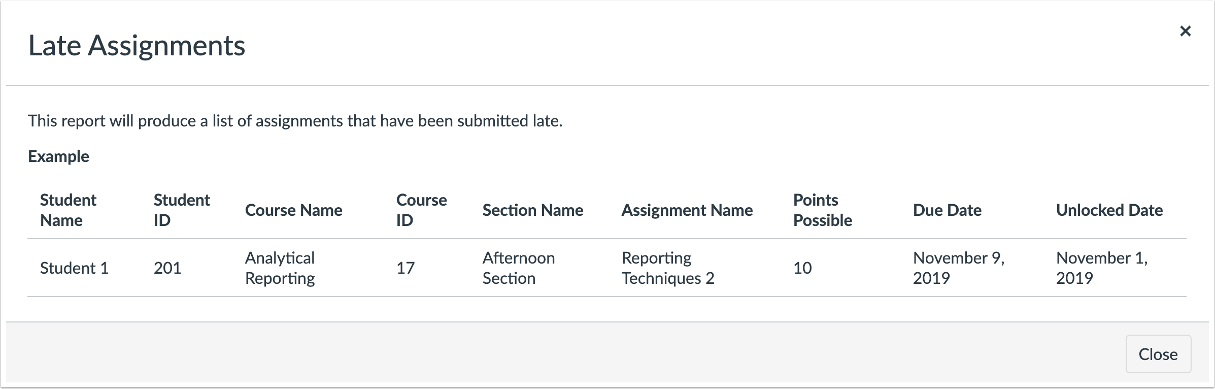1215x389 pixels.
Task: Click the Student ID column header
Action: click(182, 210)
